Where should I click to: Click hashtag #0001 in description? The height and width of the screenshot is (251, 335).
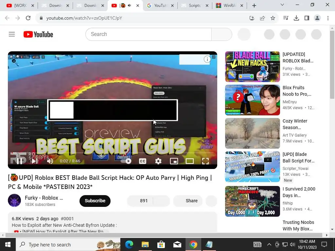(67, 219)
